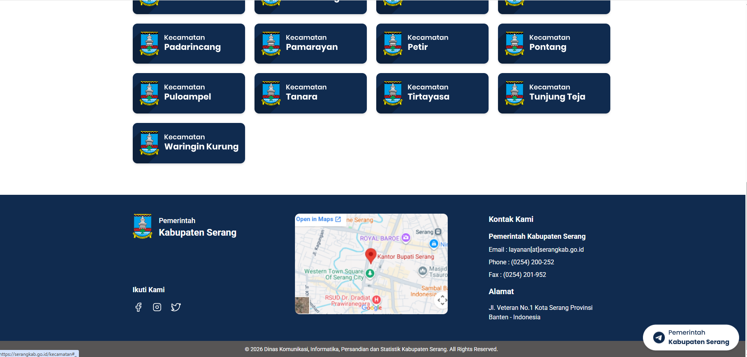Open the Facebook social icon
The image size is (747, 357).
[138, 307]
